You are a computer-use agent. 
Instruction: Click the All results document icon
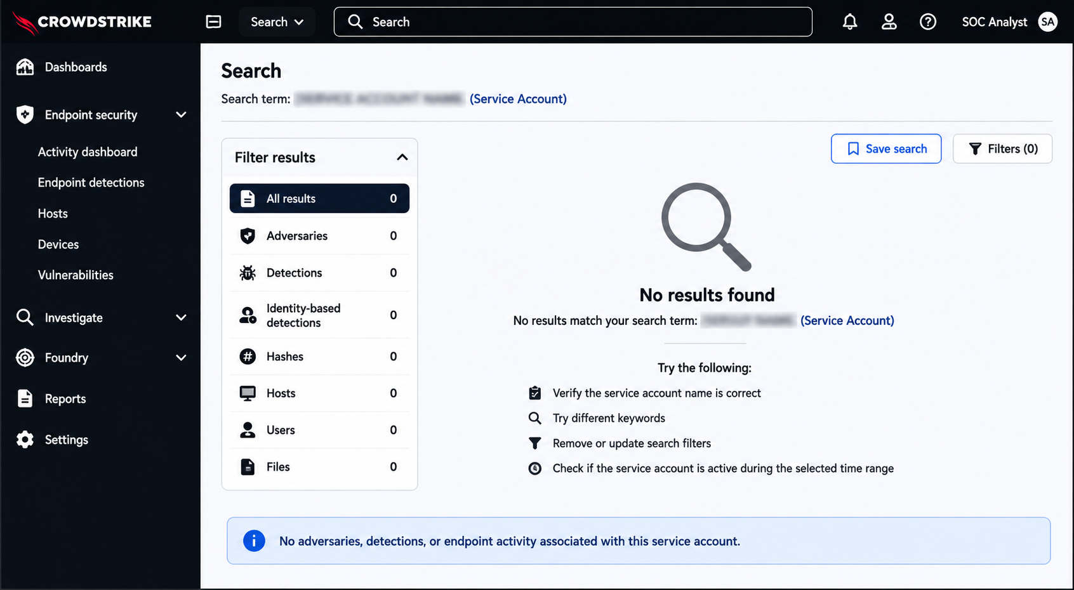click(x=248, y=199)
